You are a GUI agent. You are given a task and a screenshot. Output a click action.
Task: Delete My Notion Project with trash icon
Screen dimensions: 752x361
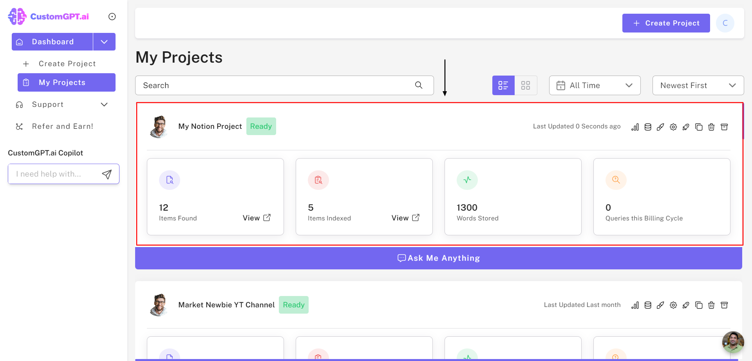711,127
